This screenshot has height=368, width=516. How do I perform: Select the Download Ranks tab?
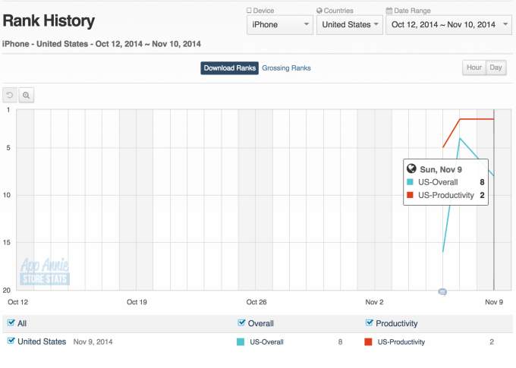coord(229,68)
